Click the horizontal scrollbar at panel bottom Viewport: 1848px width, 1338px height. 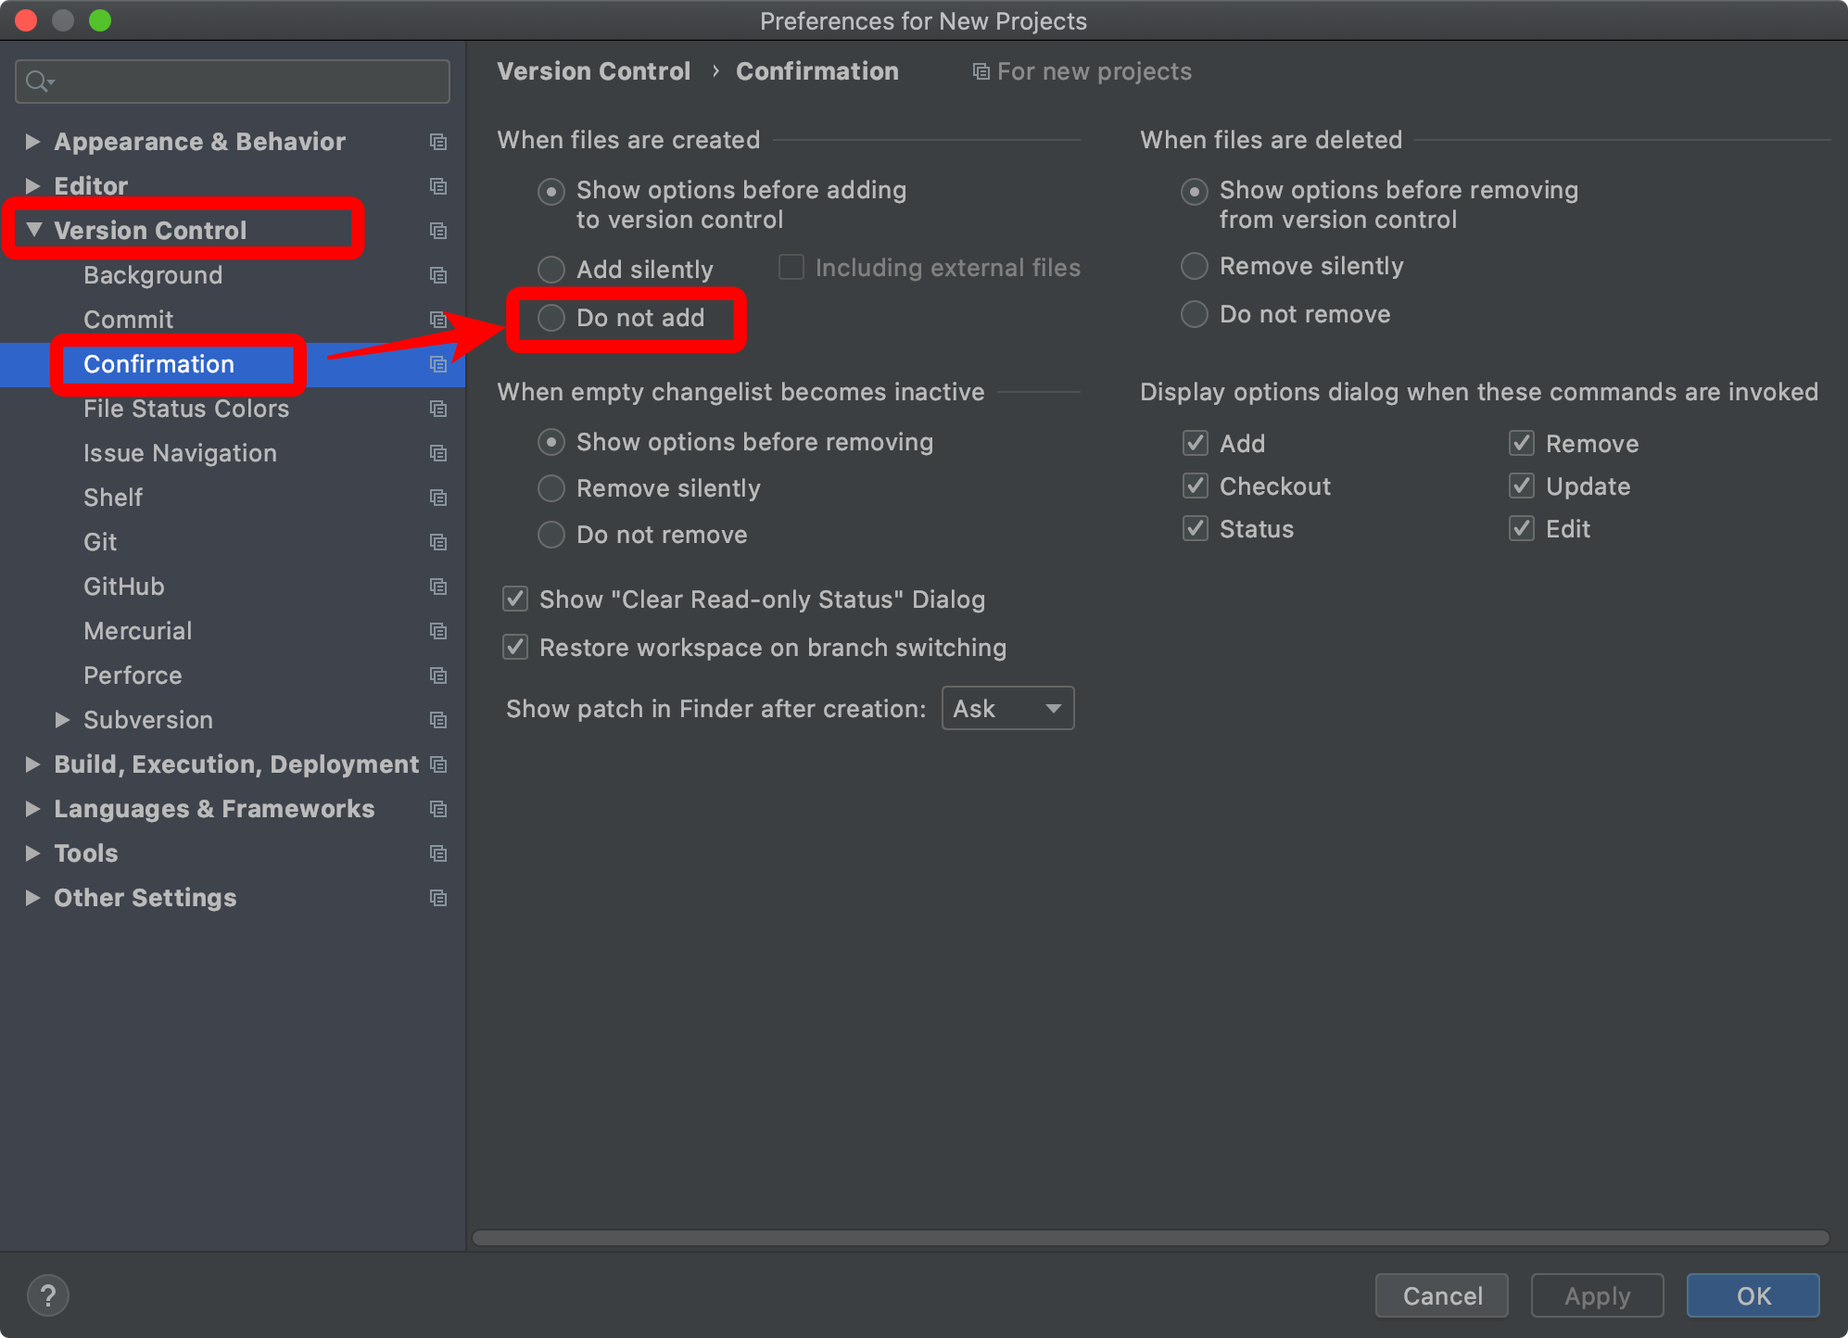tap(1149, 1238)
